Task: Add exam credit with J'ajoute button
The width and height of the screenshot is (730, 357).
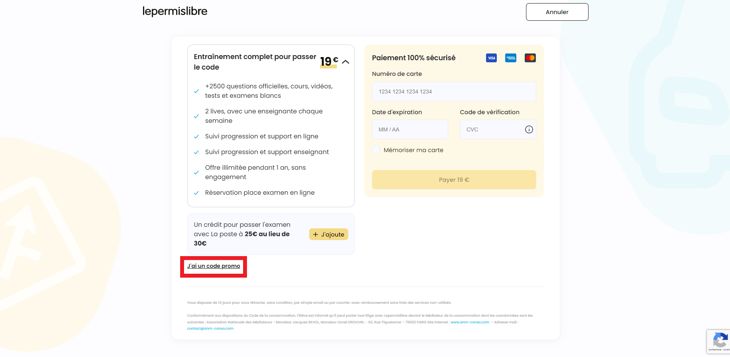Action: [329, 234]
